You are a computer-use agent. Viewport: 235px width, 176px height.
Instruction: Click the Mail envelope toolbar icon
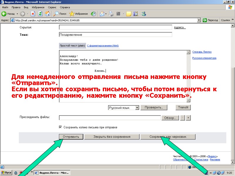(x=102, y=14)
